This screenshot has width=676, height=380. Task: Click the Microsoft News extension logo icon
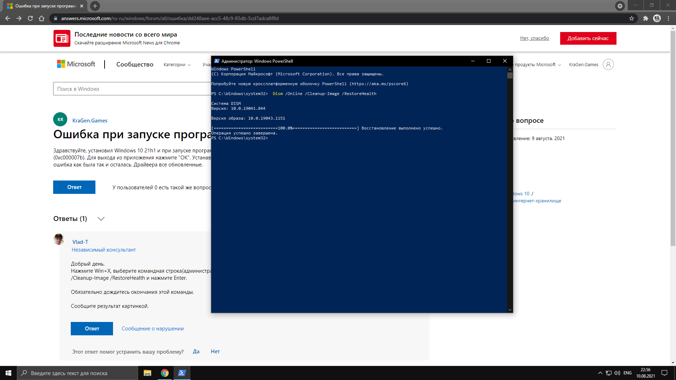click(62, 38)
